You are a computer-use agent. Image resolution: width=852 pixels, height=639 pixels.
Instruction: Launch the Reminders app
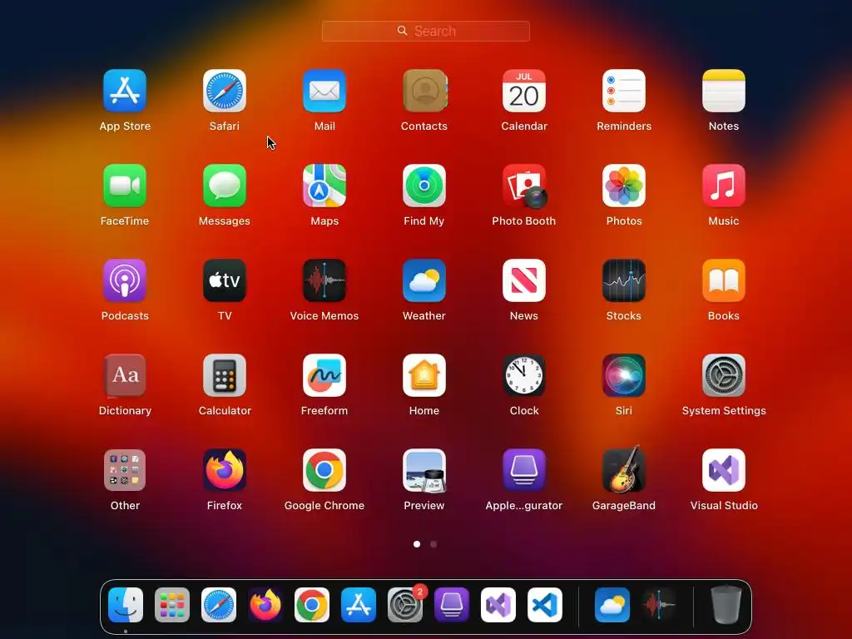click(x=624, y=91)
